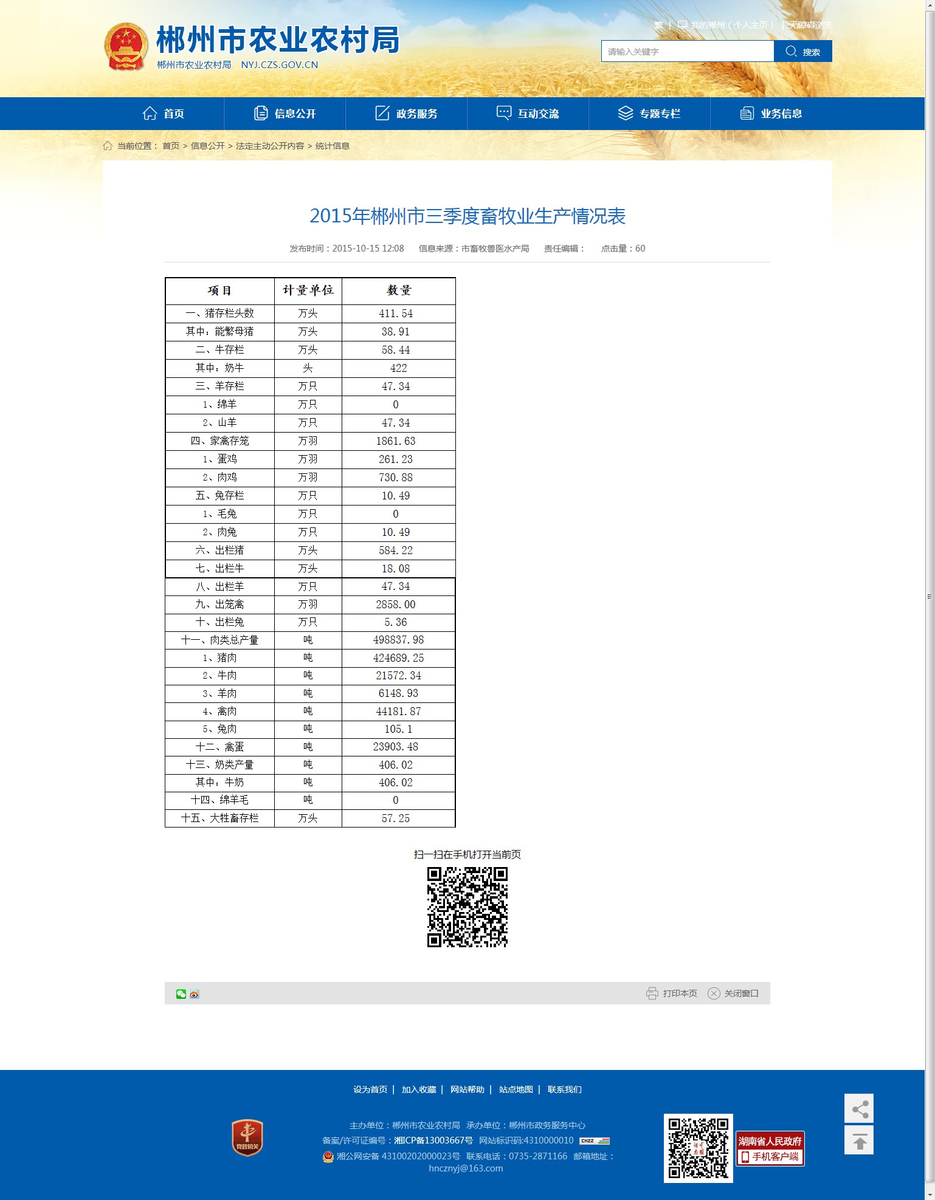This screenshot has width=935, height=1200.
Task: Click 信息公开 in the breadcrumb
Action: point(208,146)
